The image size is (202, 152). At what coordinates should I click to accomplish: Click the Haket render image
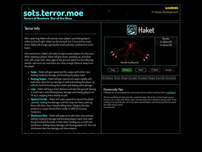pos(129,51)
